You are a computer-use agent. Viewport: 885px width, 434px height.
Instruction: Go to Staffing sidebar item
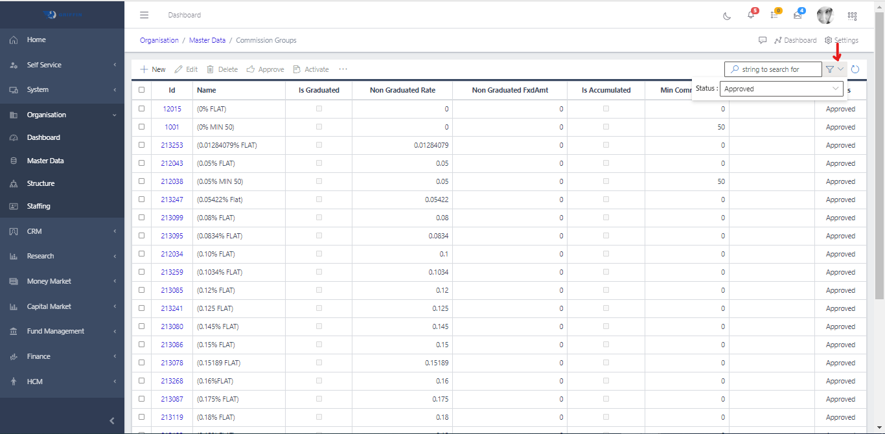click(39, 206)
